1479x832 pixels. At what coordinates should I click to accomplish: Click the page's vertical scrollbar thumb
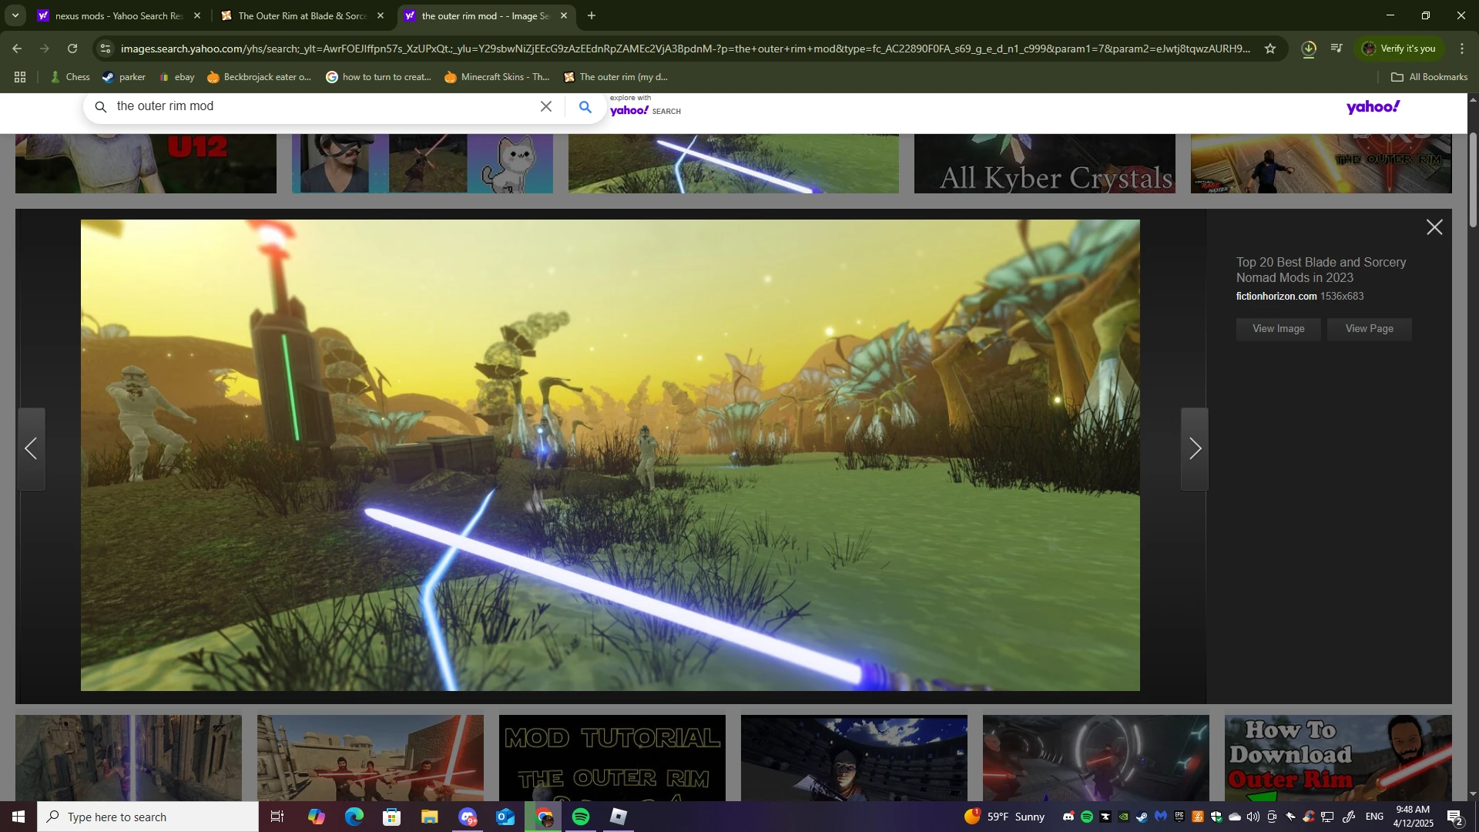pyautogui.click(x=1473, y=179)
